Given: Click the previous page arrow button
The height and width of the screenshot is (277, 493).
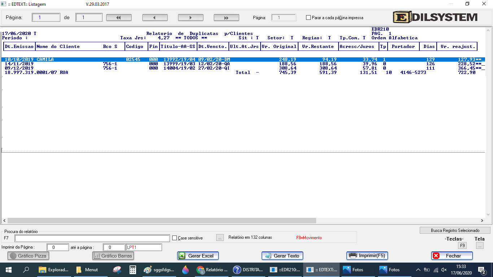Looking at the screenshot, I should click(x=155, y=18).
